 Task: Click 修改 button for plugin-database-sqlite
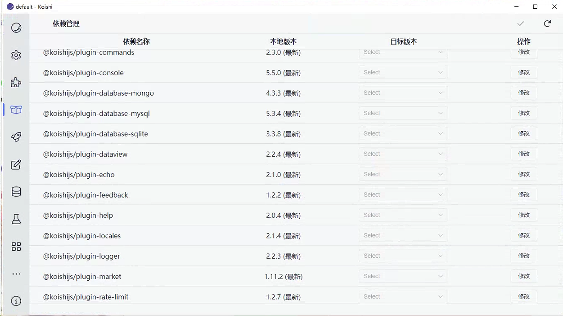(x=524, y=134)
